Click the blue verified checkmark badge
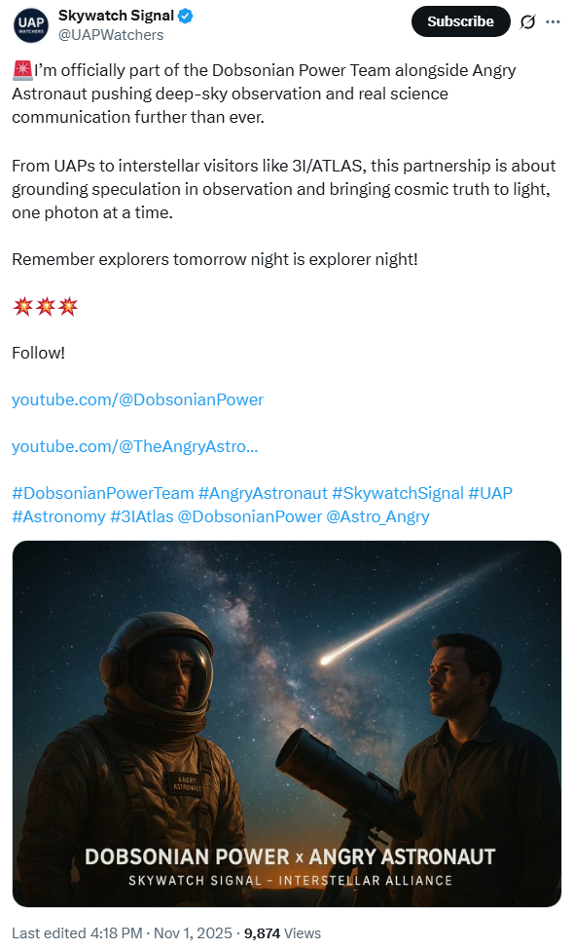Screen dimensions: 573x950 pyautogui.click(x=186, y=16)
